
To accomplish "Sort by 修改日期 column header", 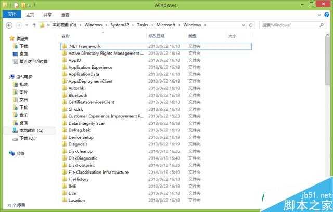I will [157, 36].
